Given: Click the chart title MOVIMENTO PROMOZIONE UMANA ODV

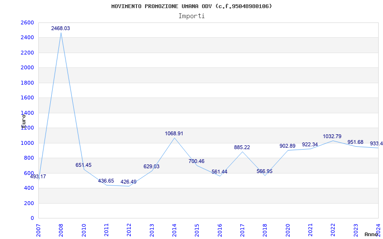Looking at the screenshot, I should pyautogui.click(x=191, y=6).
